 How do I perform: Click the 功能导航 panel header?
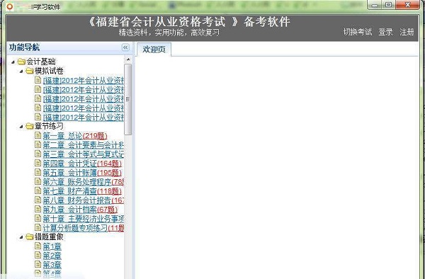coord(69,47)
